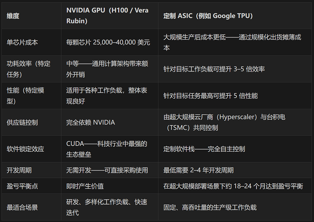This screenshot has width=314, height=222.
Task: Click the header 'NVIDIA GPU（H100 / Vera Rubin）'
Action: tap(110, 15)
